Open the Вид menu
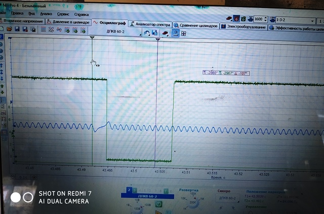324x214 pixels. pos(31,14)
